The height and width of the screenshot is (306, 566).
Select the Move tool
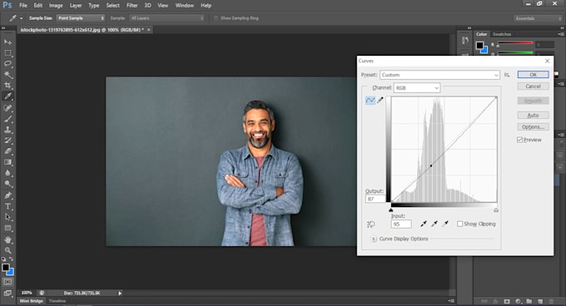[x=7, y=42]
